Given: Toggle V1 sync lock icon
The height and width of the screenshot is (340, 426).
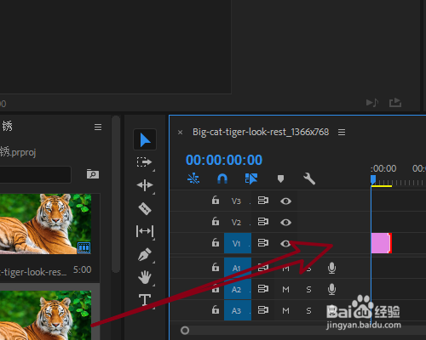Looking at the screenshot, I should coord(263,243).
